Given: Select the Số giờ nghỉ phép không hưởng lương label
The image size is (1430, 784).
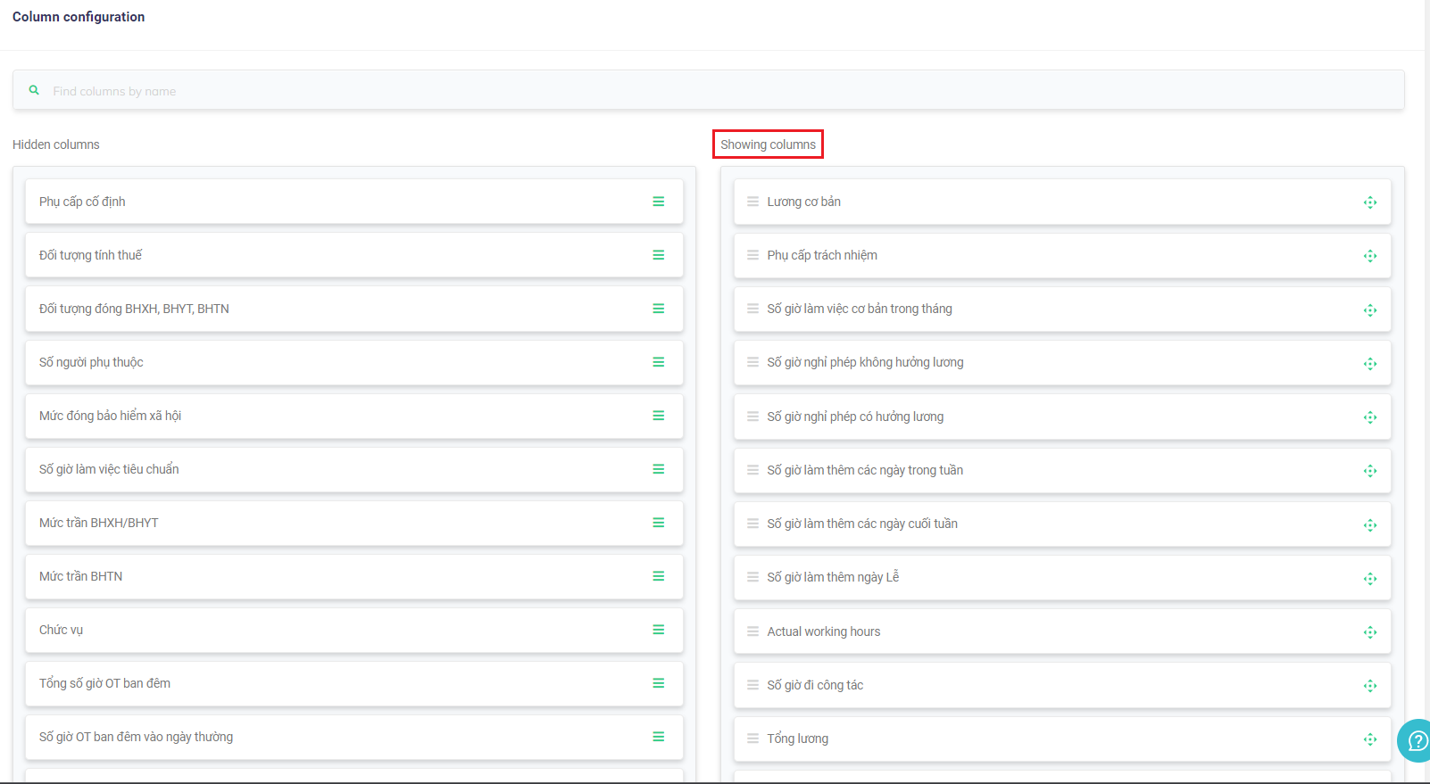Looking at the screenshot, I should coord(865,362).
